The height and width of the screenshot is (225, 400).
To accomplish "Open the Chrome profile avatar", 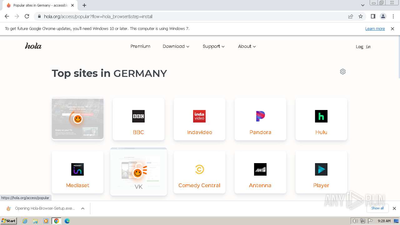I will point(383,16).
